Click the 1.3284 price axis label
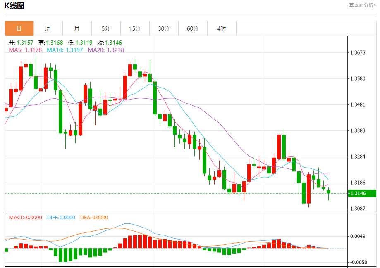 coord(358,157)
